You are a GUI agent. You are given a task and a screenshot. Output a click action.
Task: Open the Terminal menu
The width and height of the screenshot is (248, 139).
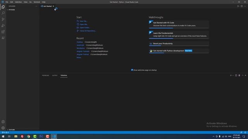point(37,2)
